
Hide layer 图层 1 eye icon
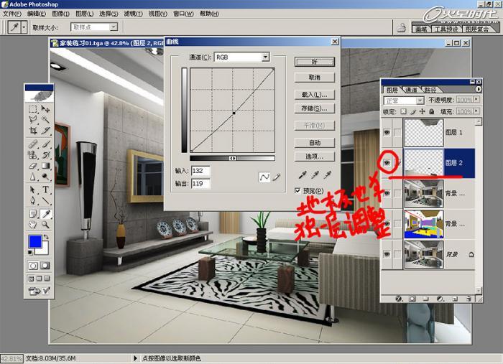(x=387, y=132)
